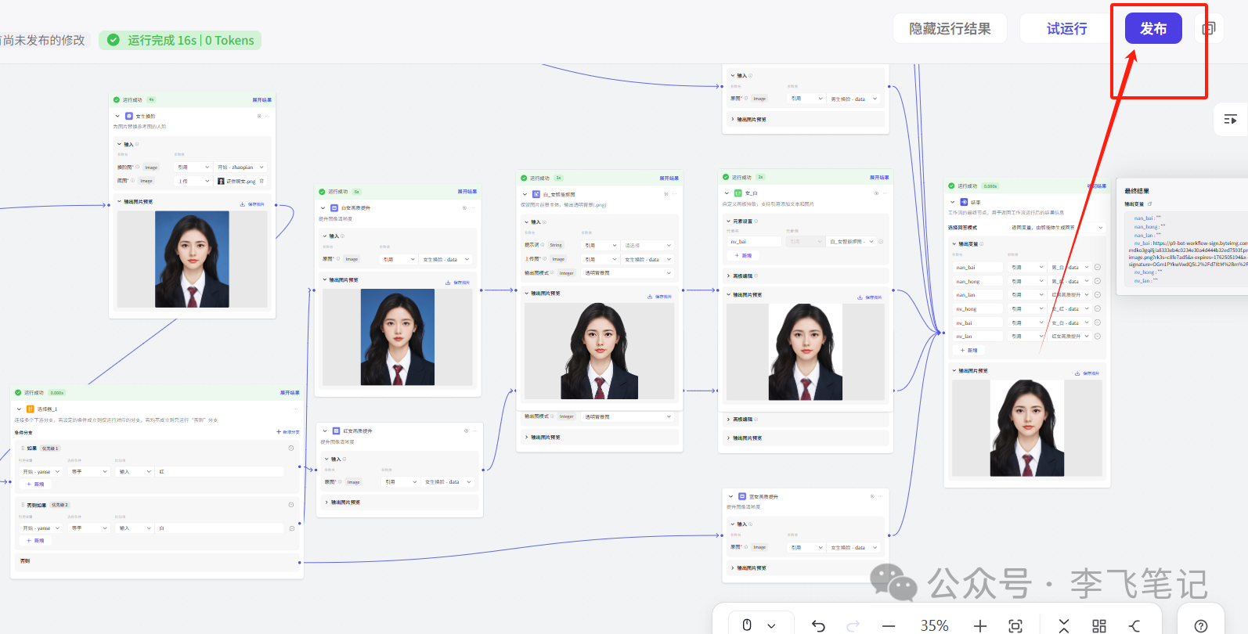Open 透明背景图 dropdown in 白_女智能抠图
The height and width of the screenshot is (634, 1248).
pyautogui.click(x=628, y=273)
